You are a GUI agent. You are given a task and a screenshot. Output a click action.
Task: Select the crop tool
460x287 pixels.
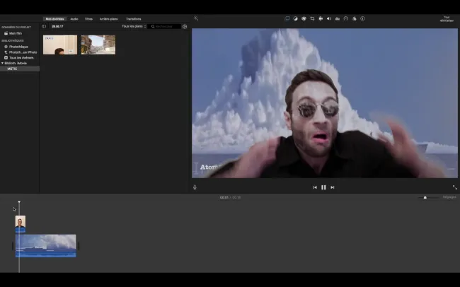312,18
